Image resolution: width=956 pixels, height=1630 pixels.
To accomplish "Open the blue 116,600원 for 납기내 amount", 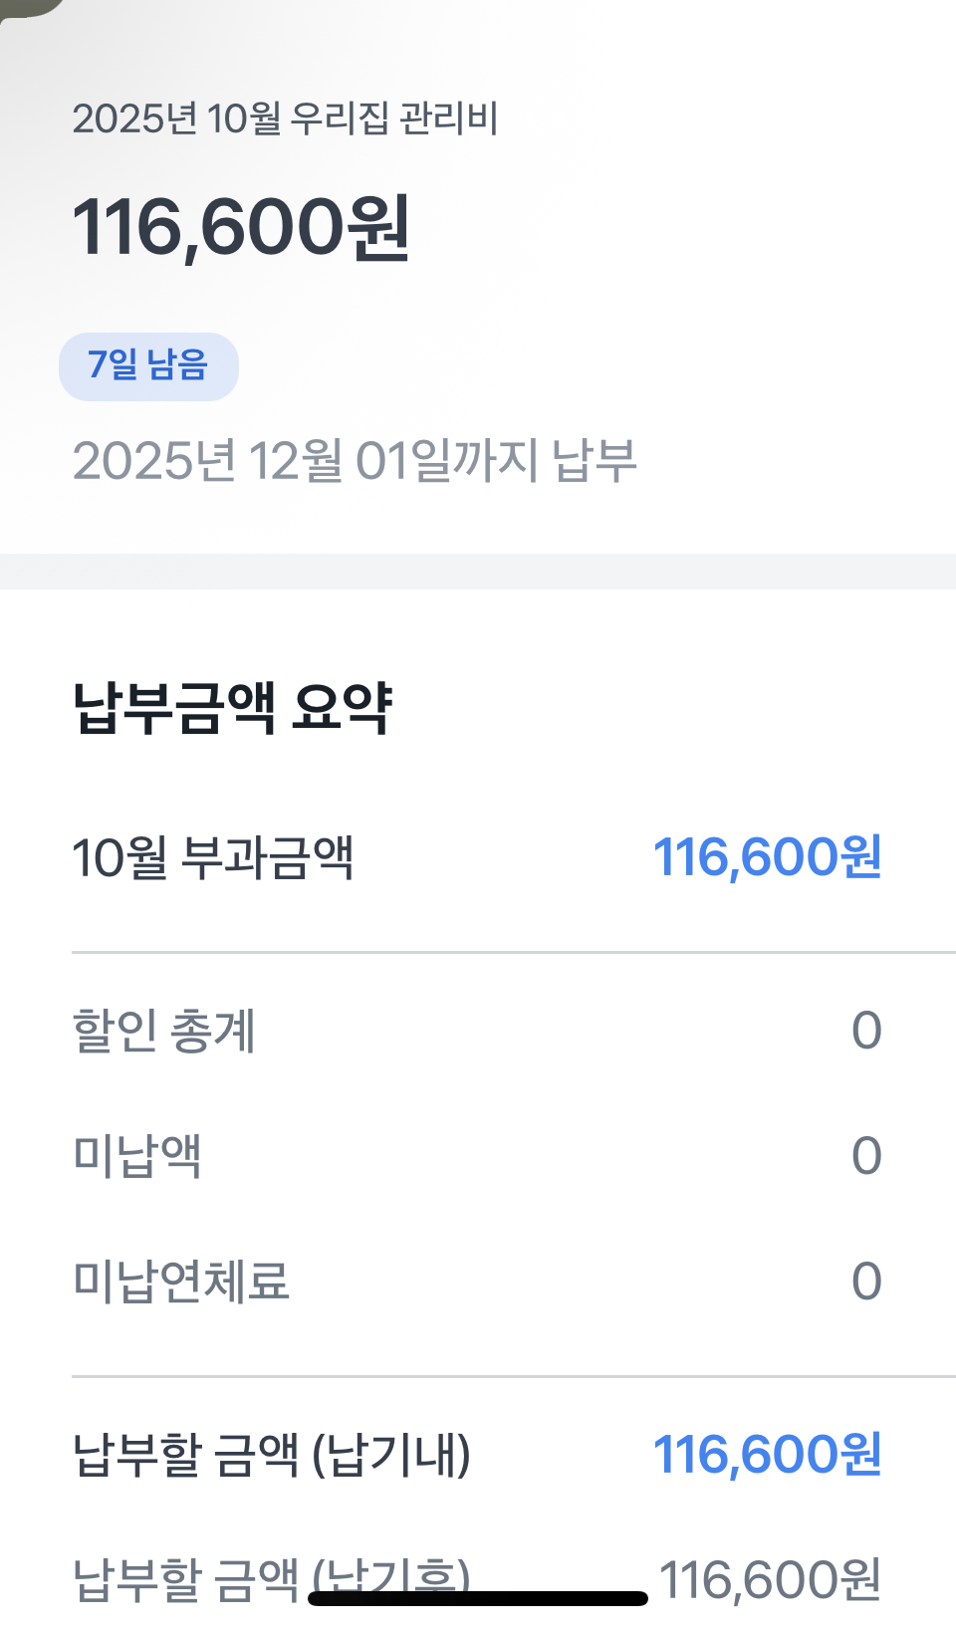I will (x=767, y=1455).
